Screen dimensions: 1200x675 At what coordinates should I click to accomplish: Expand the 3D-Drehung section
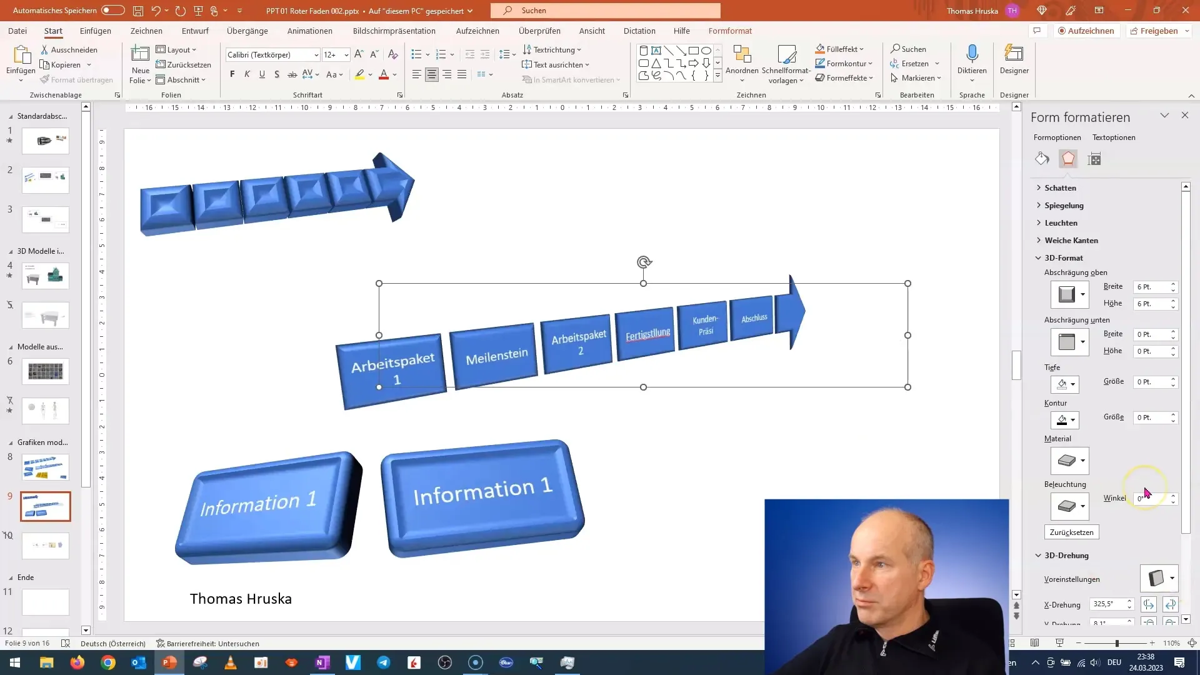(1066, 554)
